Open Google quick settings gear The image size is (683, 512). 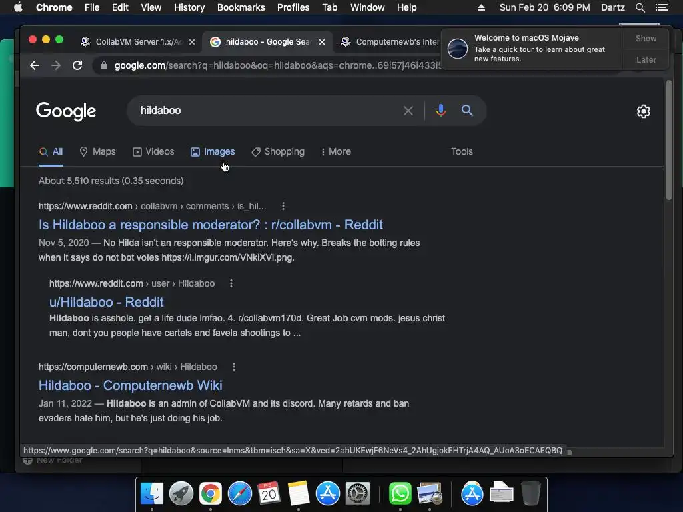(644, 111)
